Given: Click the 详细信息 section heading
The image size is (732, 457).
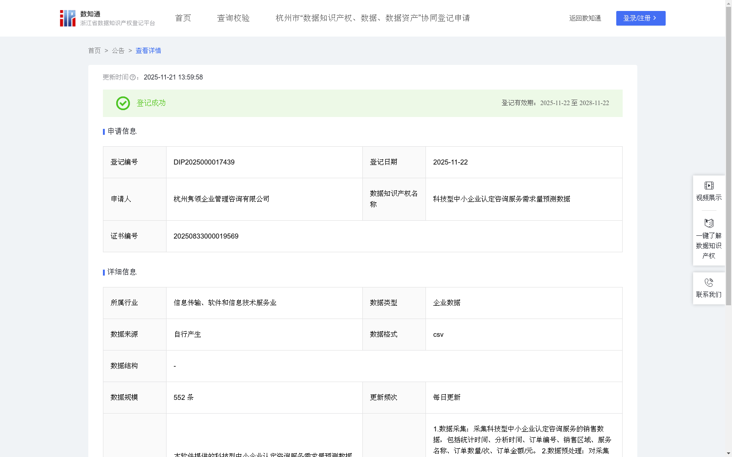Looking at the screenshot, I should click(122, 272).
